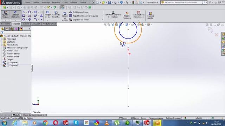This screenshot has width=225, height=126.
Task: Click the Undo arrow icon
Action: tap(121, 2)
